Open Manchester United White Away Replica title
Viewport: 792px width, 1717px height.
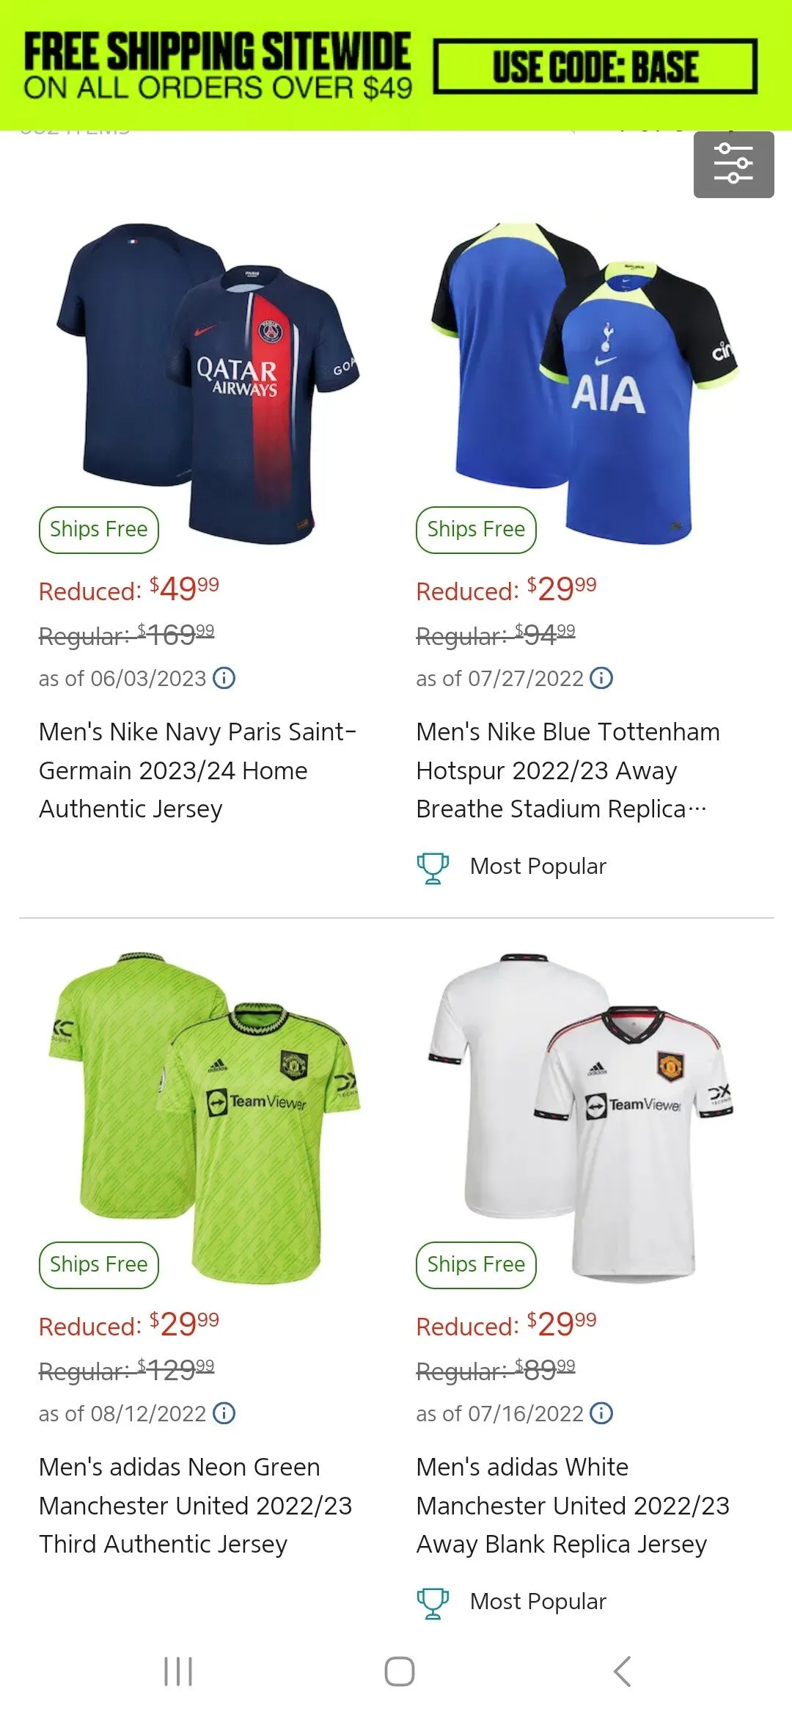pos(572,1505)
